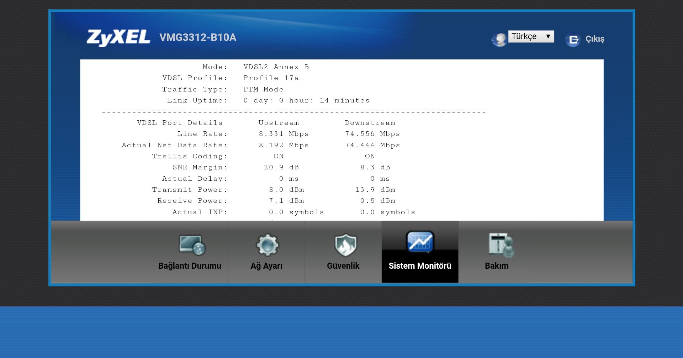Open the Bakım menu label

497,266
